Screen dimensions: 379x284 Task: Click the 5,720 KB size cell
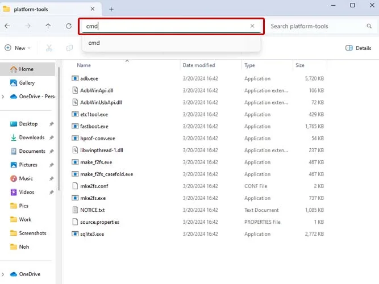[314, 78]
